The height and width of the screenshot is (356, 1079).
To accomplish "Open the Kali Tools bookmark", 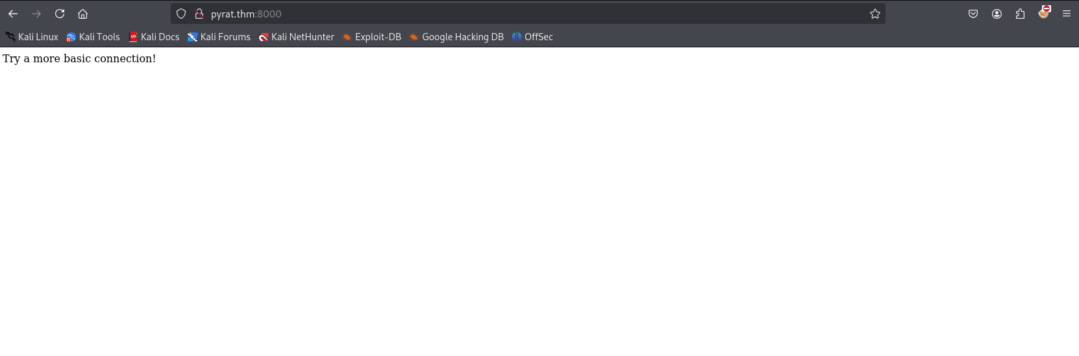I will coord(93,37).
